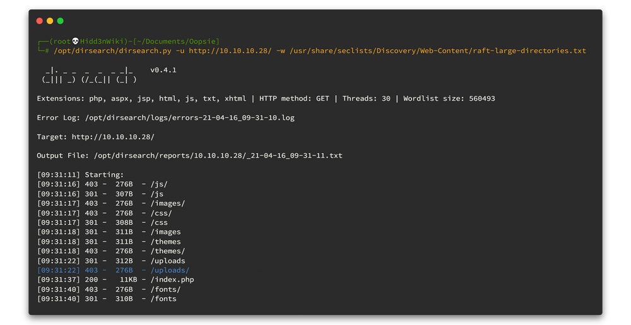The image size is (631, 325).
Task: Click the /fonts 301 result on last line
Action: click(x=163, y=299)
